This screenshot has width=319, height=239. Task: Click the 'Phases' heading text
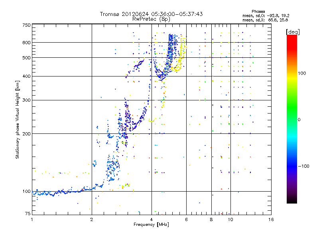click(x=258, y=12)
